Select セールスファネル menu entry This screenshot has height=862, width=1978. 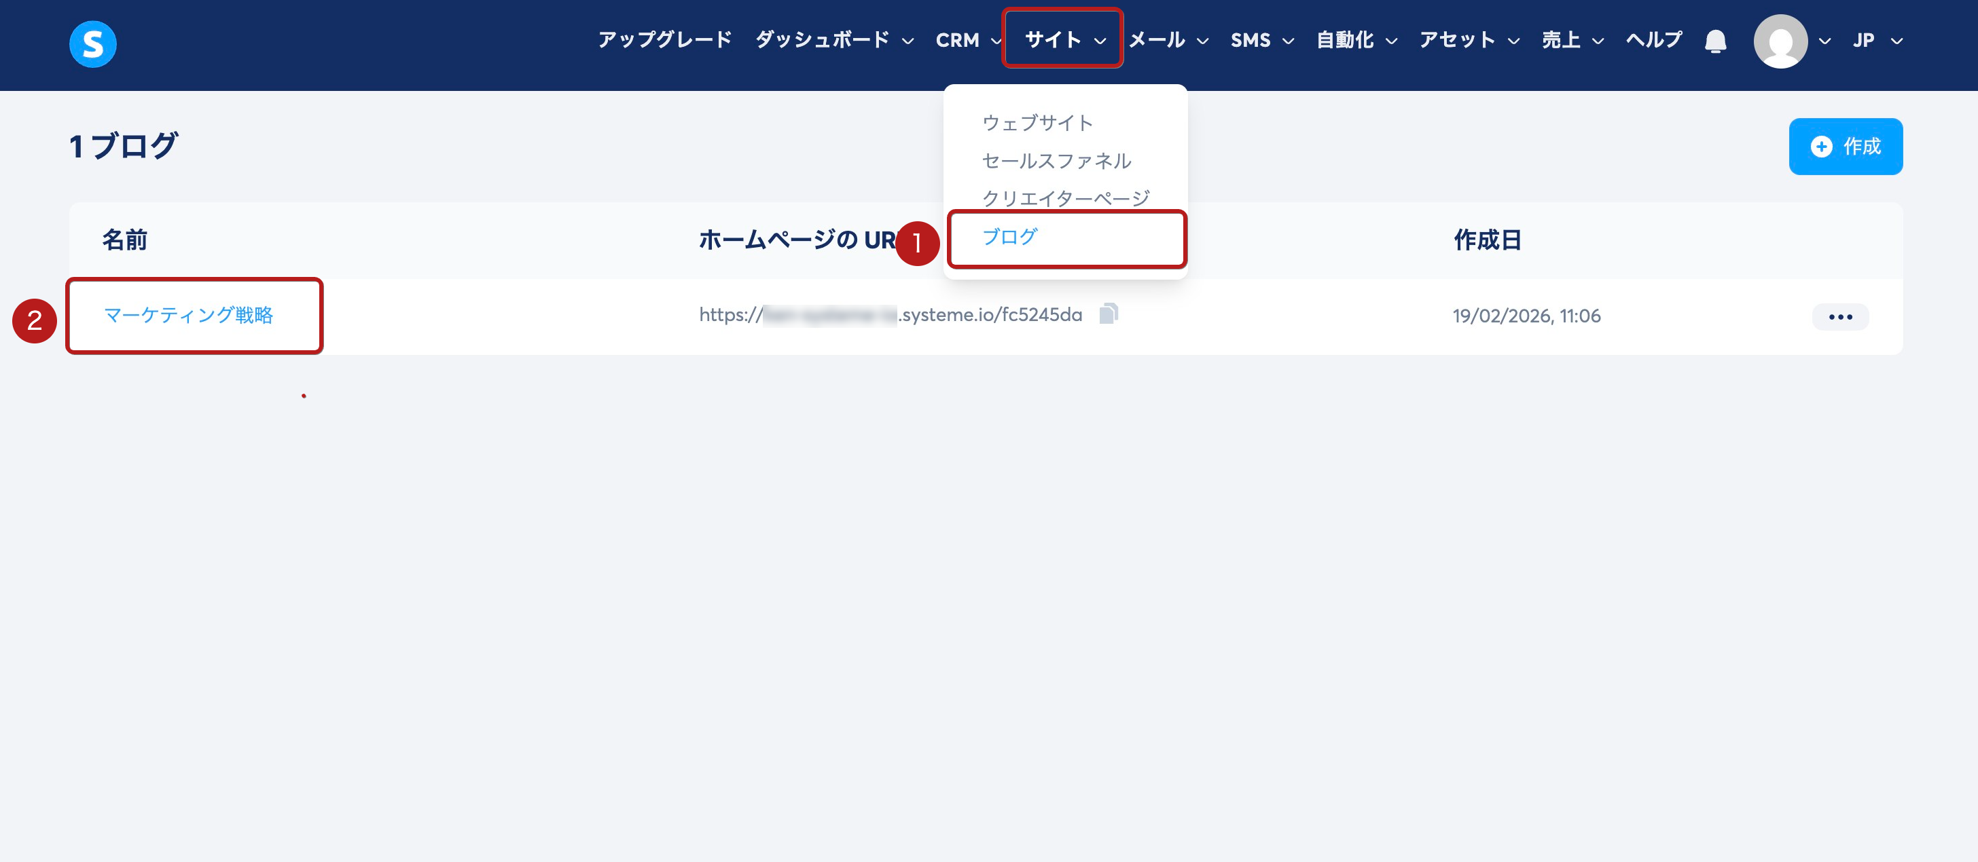(1056, 160)
